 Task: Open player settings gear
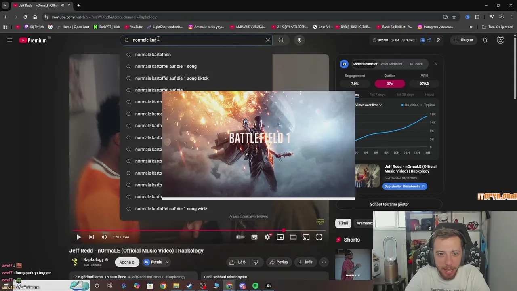[267, 237]
